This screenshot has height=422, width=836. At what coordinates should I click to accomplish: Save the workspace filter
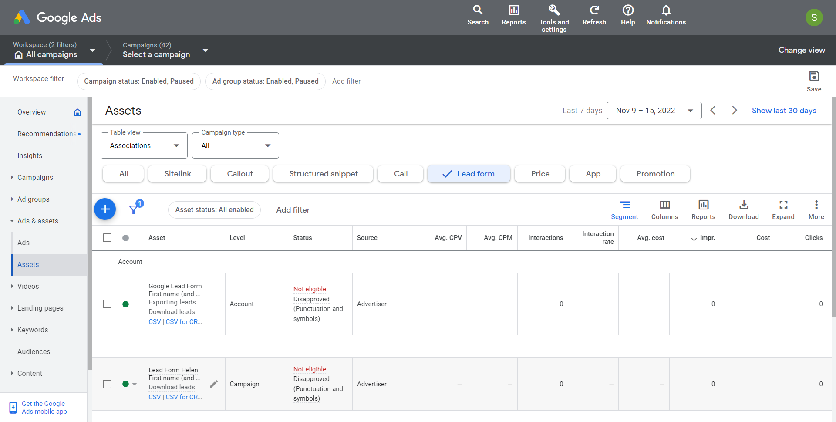[814, 81]
